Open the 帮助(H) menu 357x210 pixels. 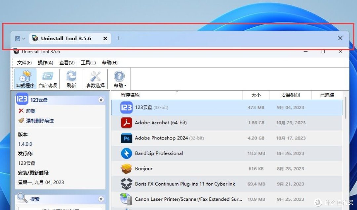coord(110,63)
